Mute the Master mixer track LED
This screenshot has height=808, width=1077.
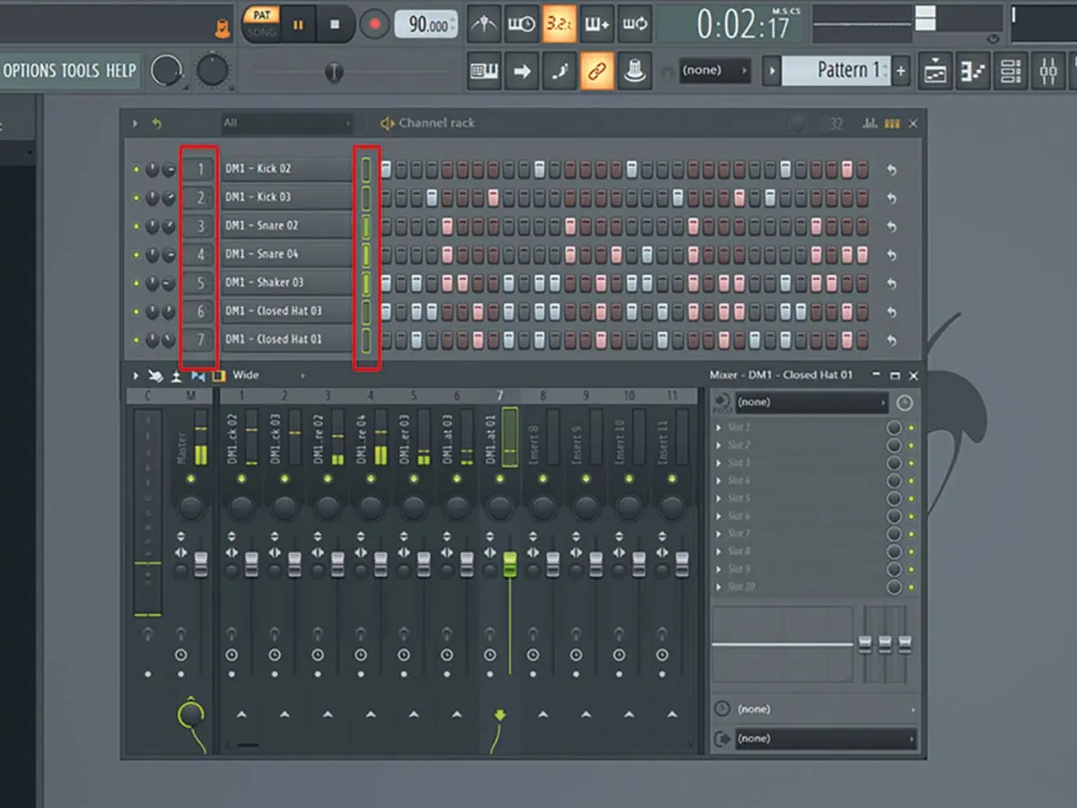click(x=190, y=479)
